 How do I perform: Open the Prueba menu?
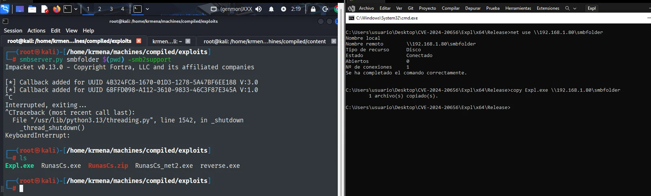click(493, 8)
